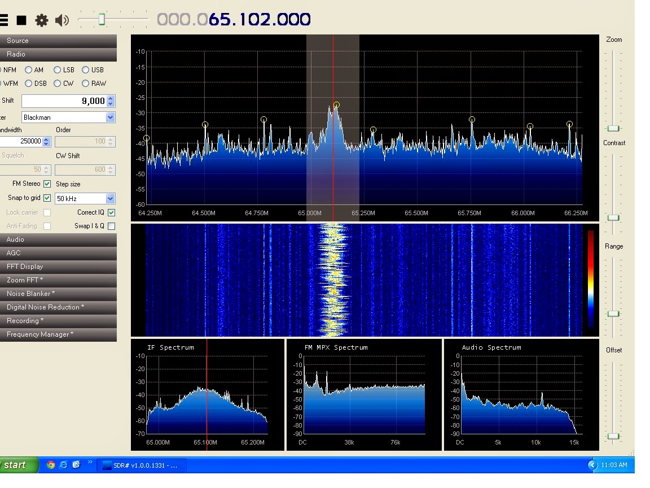This screenshot has width=650, height=488.
Task: Click inside the IF Spectrum plot
Action: [x=207, y=395]
